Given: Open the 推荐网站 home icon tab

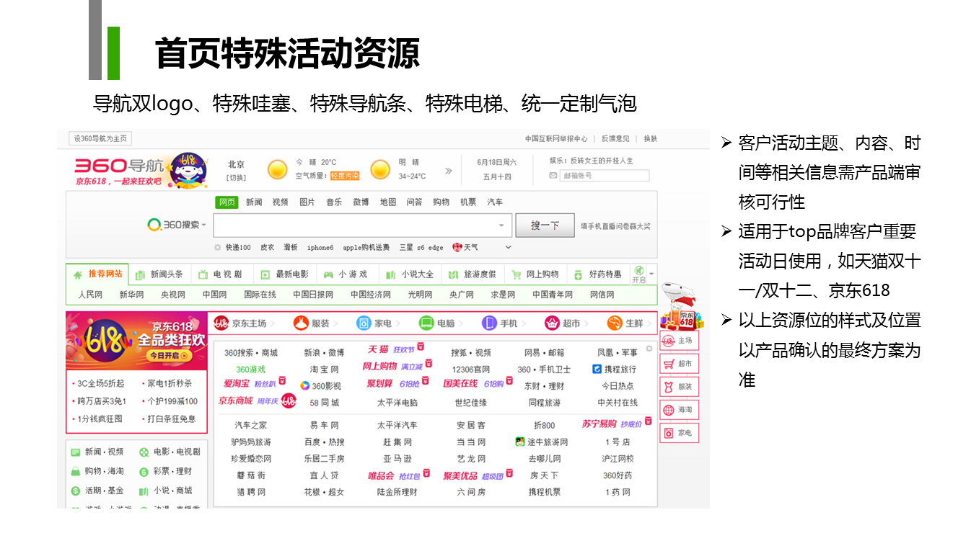Looking at the screenshot, I should coord(78,274).
